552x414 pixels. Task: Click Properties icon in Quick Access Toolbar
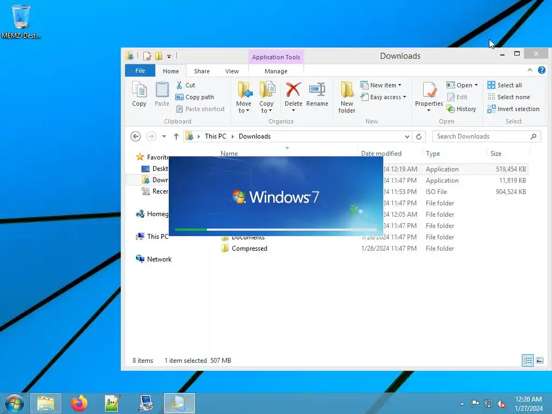[x=147, y=56]
